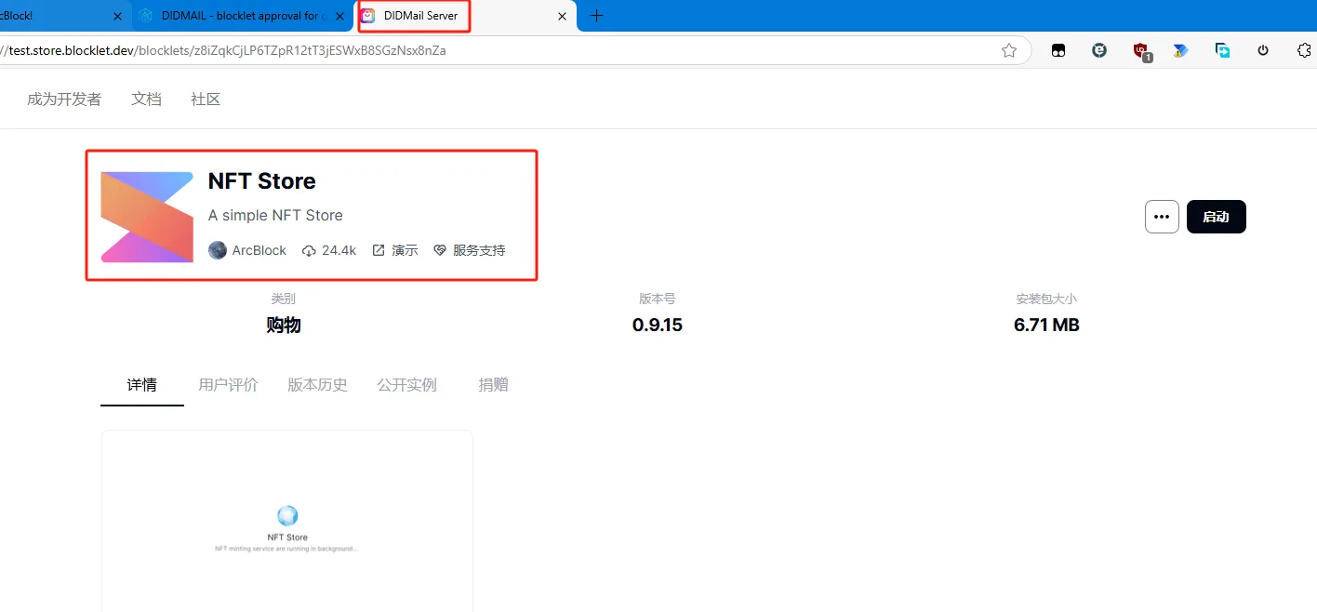1317x612 pixels.
Task: Click the download count icon
Action: coord(309,250)
